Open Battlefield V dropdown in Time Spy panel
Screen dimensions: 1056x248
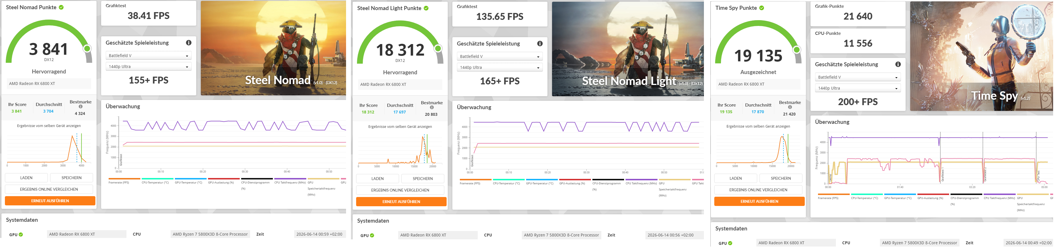tap(857, 77)
